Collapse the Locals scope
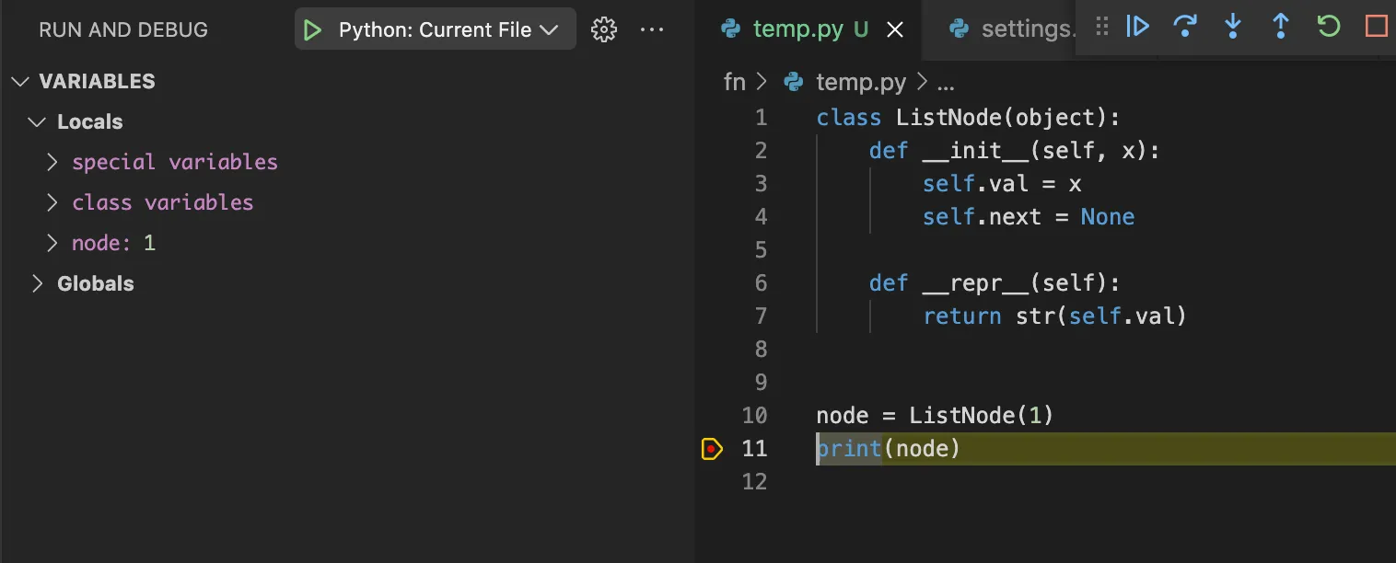Viewport: 1396px width, 563px height. click(x=37, y=122)
